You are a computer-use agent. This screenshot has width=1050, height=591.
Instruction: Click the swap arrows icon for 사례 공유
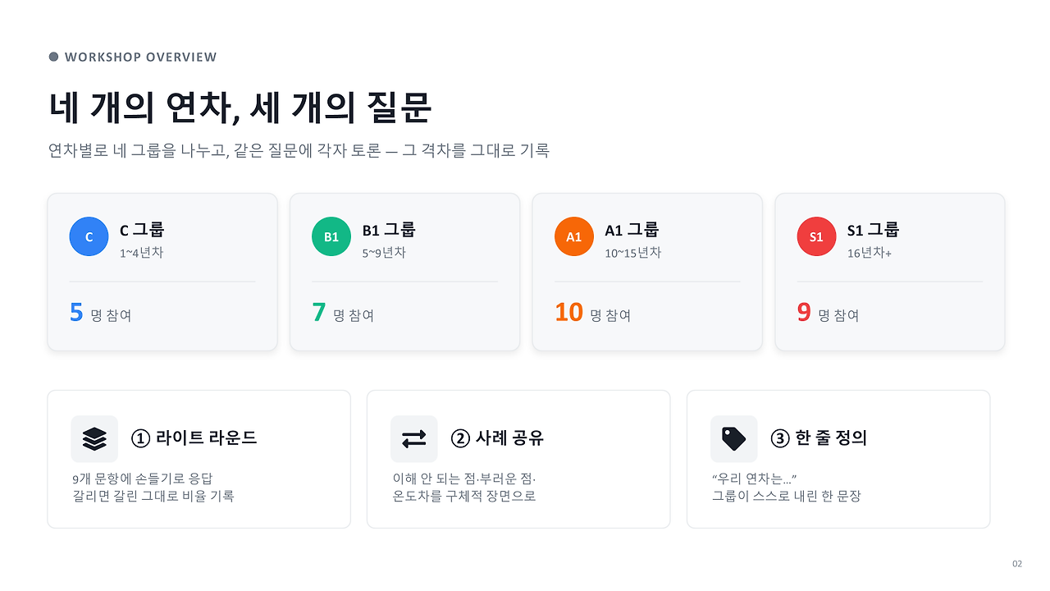coord(414,439)
